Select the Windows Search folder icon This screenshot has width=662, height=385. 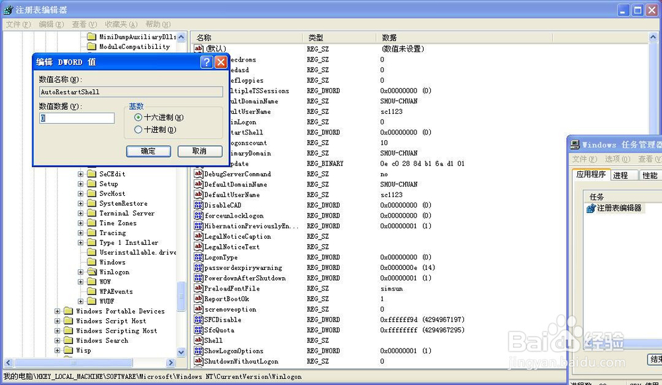(x=68, y=340)
